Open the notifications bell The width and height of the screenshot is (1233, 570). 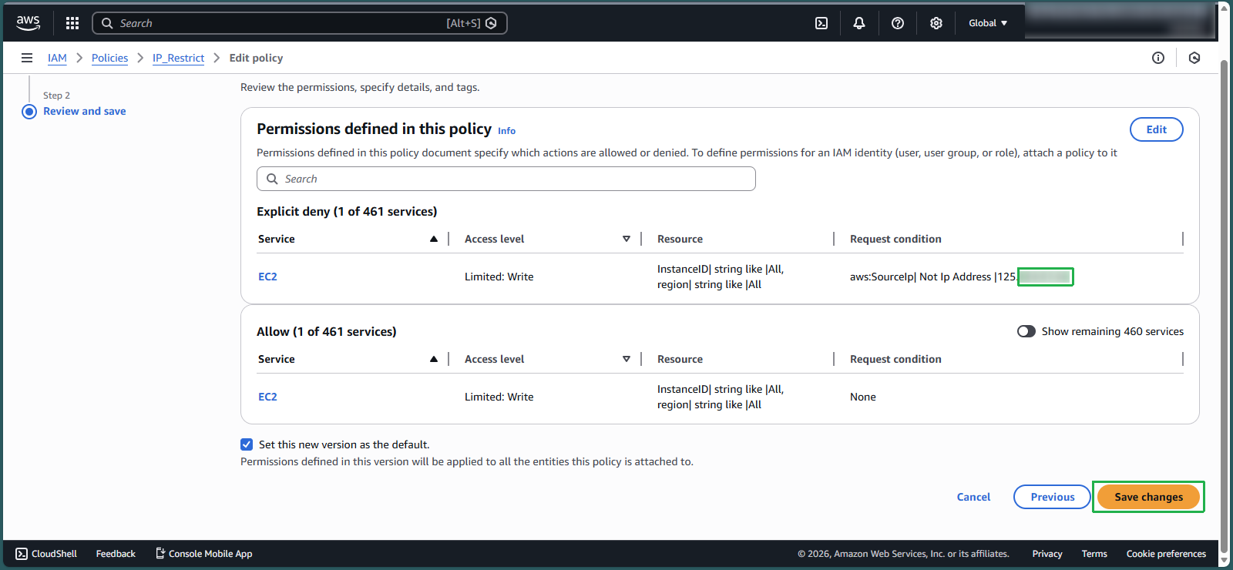pyautogui.click(x=859, y=23)
